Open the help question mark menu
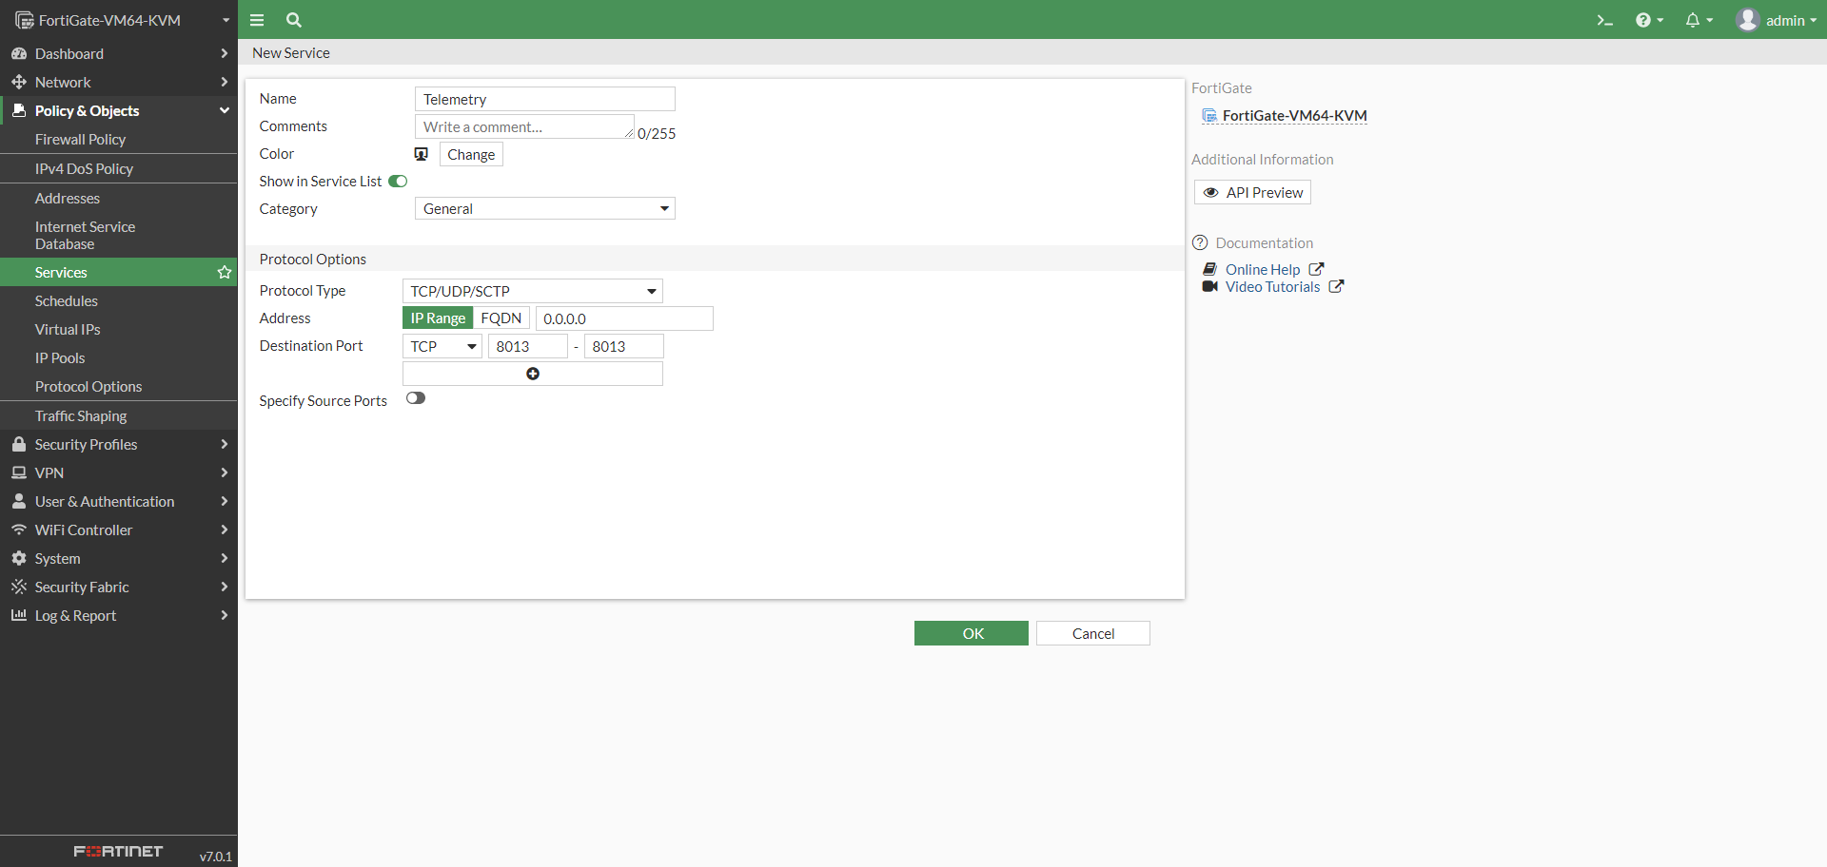Image resolution: width=1827 pixels, height=867 pixels. (x=1649, y=20)
